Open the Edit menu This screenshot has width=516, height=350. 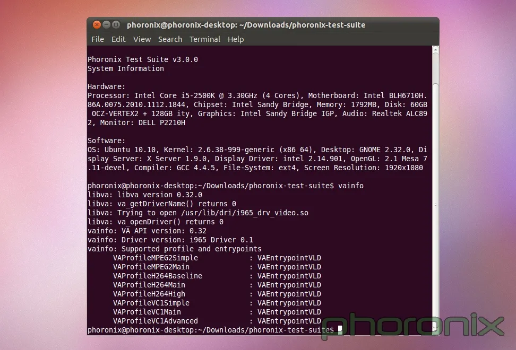[118, 39]
